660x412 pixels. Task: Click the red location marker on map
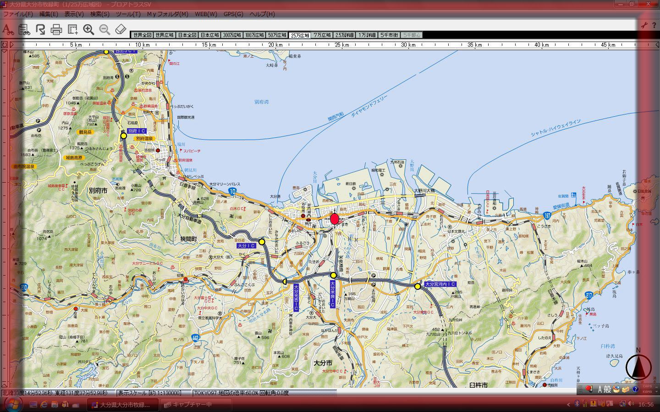[335, 219]
